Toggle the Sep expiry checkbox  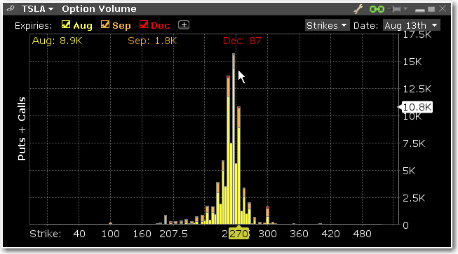[x=105, y=24]
